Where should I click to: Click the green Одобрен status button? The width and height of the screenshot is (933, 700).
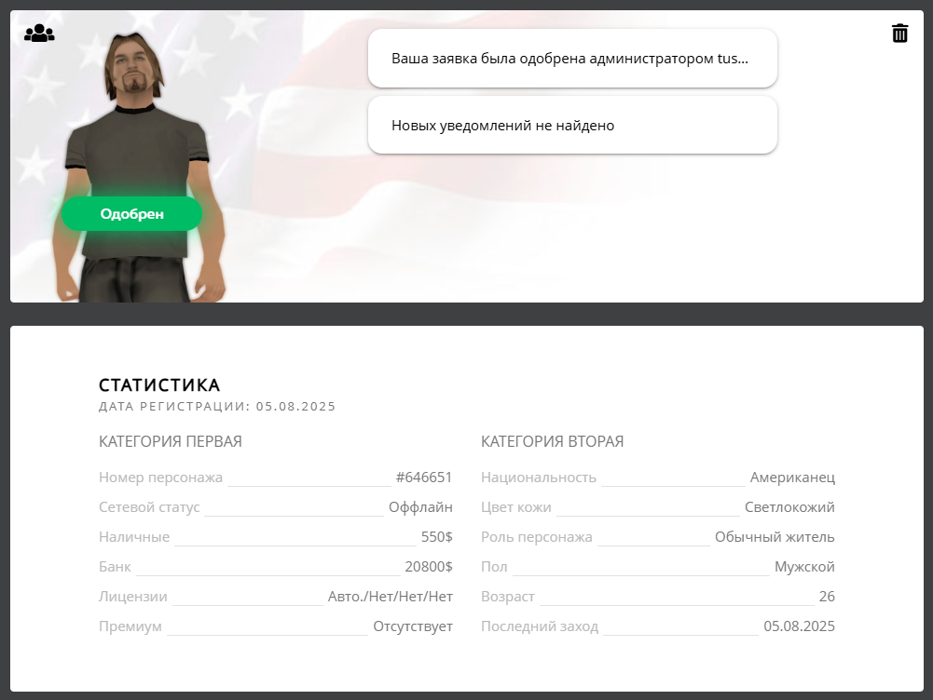[132, 214]
